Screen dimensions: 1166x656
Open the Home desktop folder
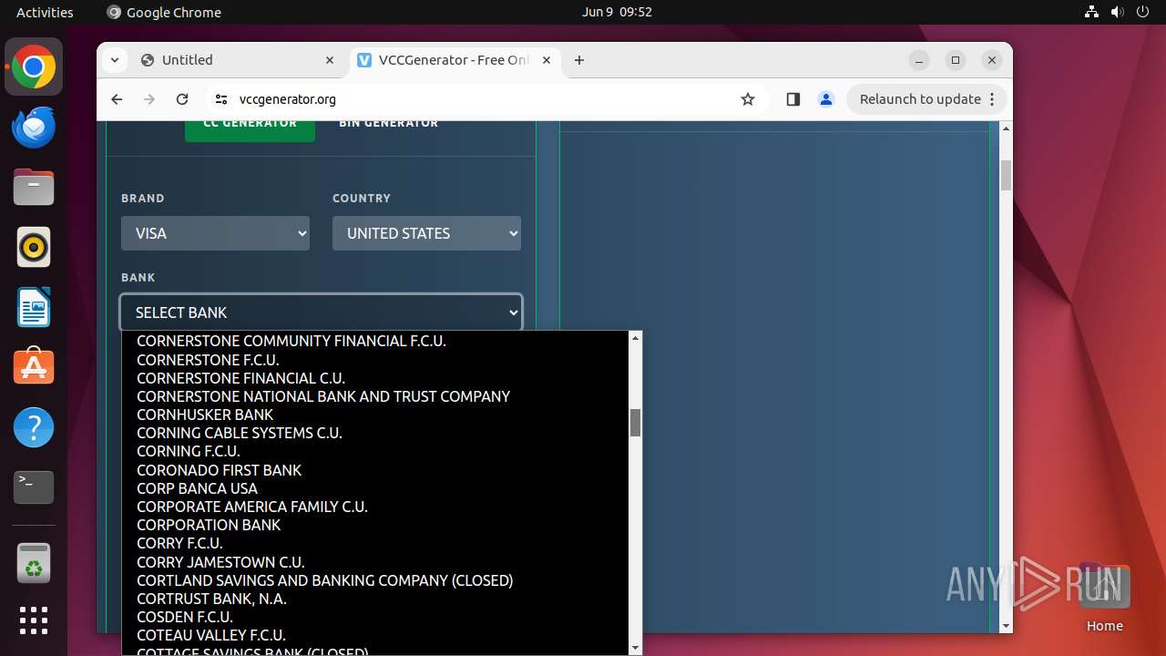click(1104, 597)
